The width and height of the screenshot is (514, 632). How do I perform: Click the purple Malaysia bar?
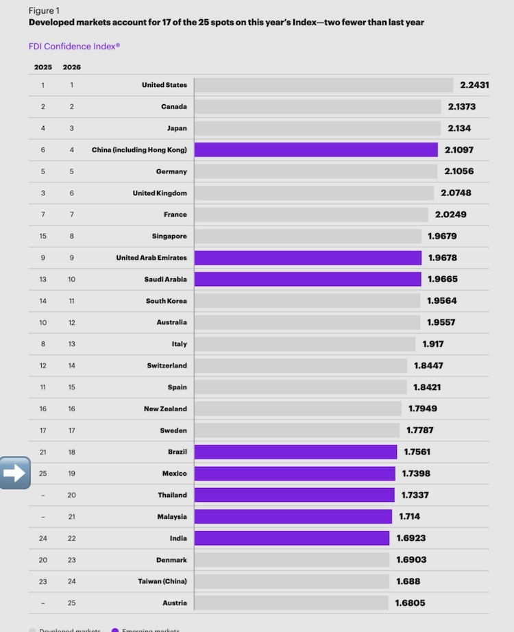293,517
